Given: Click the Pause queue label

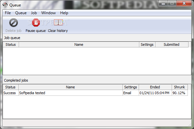Looking at the screenshot, I should 36,31.
